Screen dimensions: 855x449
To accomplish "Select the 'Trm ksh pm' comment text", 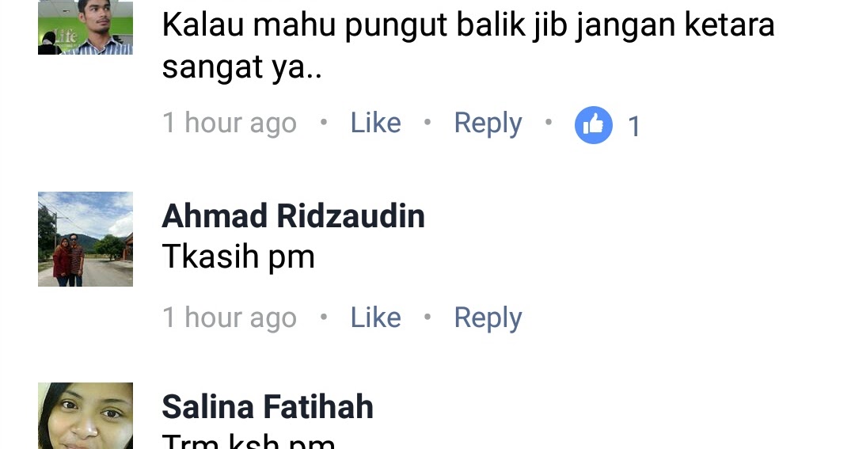I will (x=249, y=441).
